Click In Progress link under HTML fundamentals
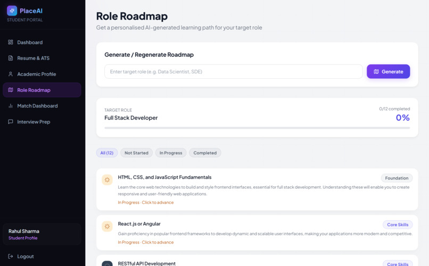Viewport: 429px width, 266px height. click(145, 202)
